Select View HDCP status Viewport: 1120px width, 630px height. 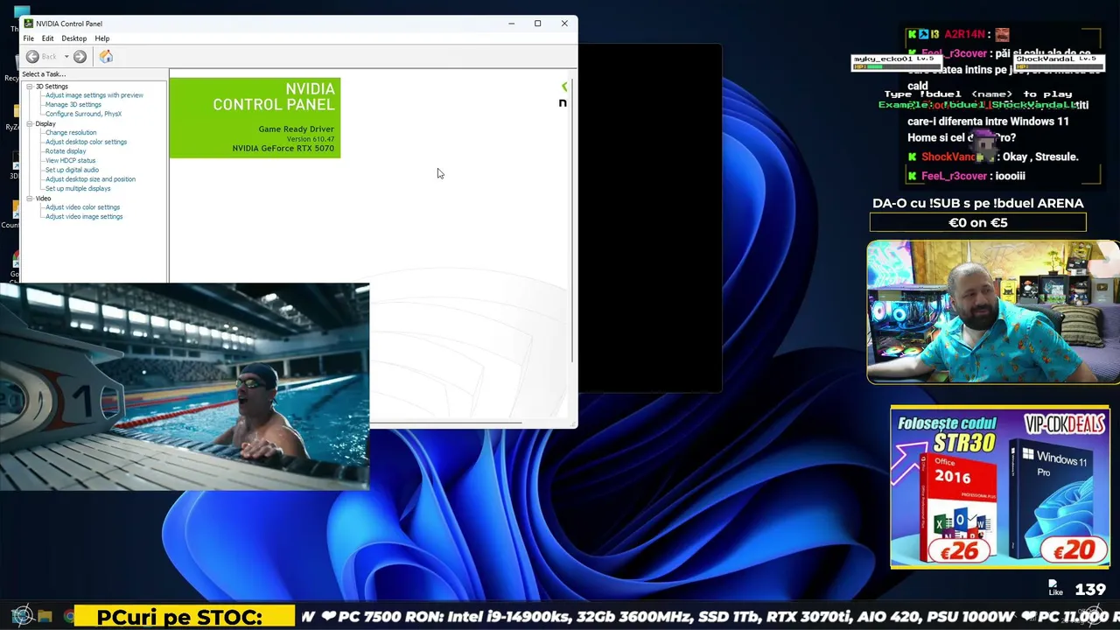point(70,161)
